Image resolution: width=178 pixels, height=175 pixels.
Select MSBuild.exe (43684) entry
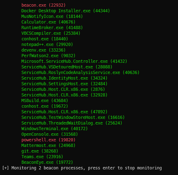(45, 101)
